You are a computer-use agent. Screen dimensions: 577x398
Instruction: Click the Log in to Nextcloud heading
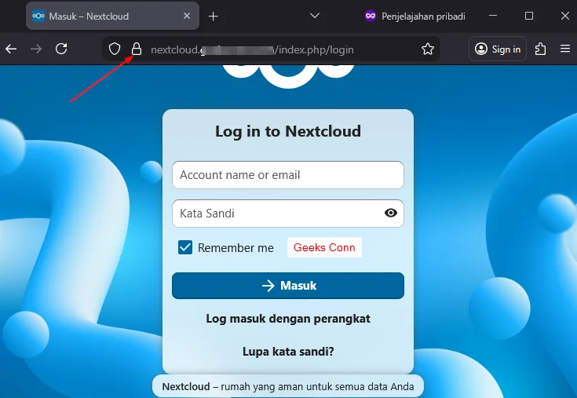pos(288,131)
